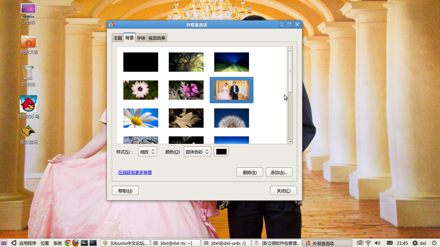Click the 帮助(H) button

click(x=125, y=191)
